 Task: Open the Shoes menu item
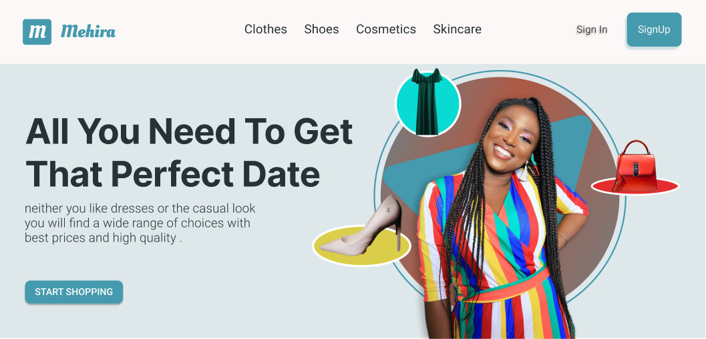point(321,29)
